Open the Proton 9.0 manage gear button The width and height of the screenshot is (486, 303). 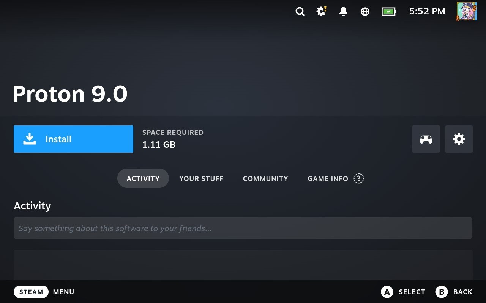[459, 139]
